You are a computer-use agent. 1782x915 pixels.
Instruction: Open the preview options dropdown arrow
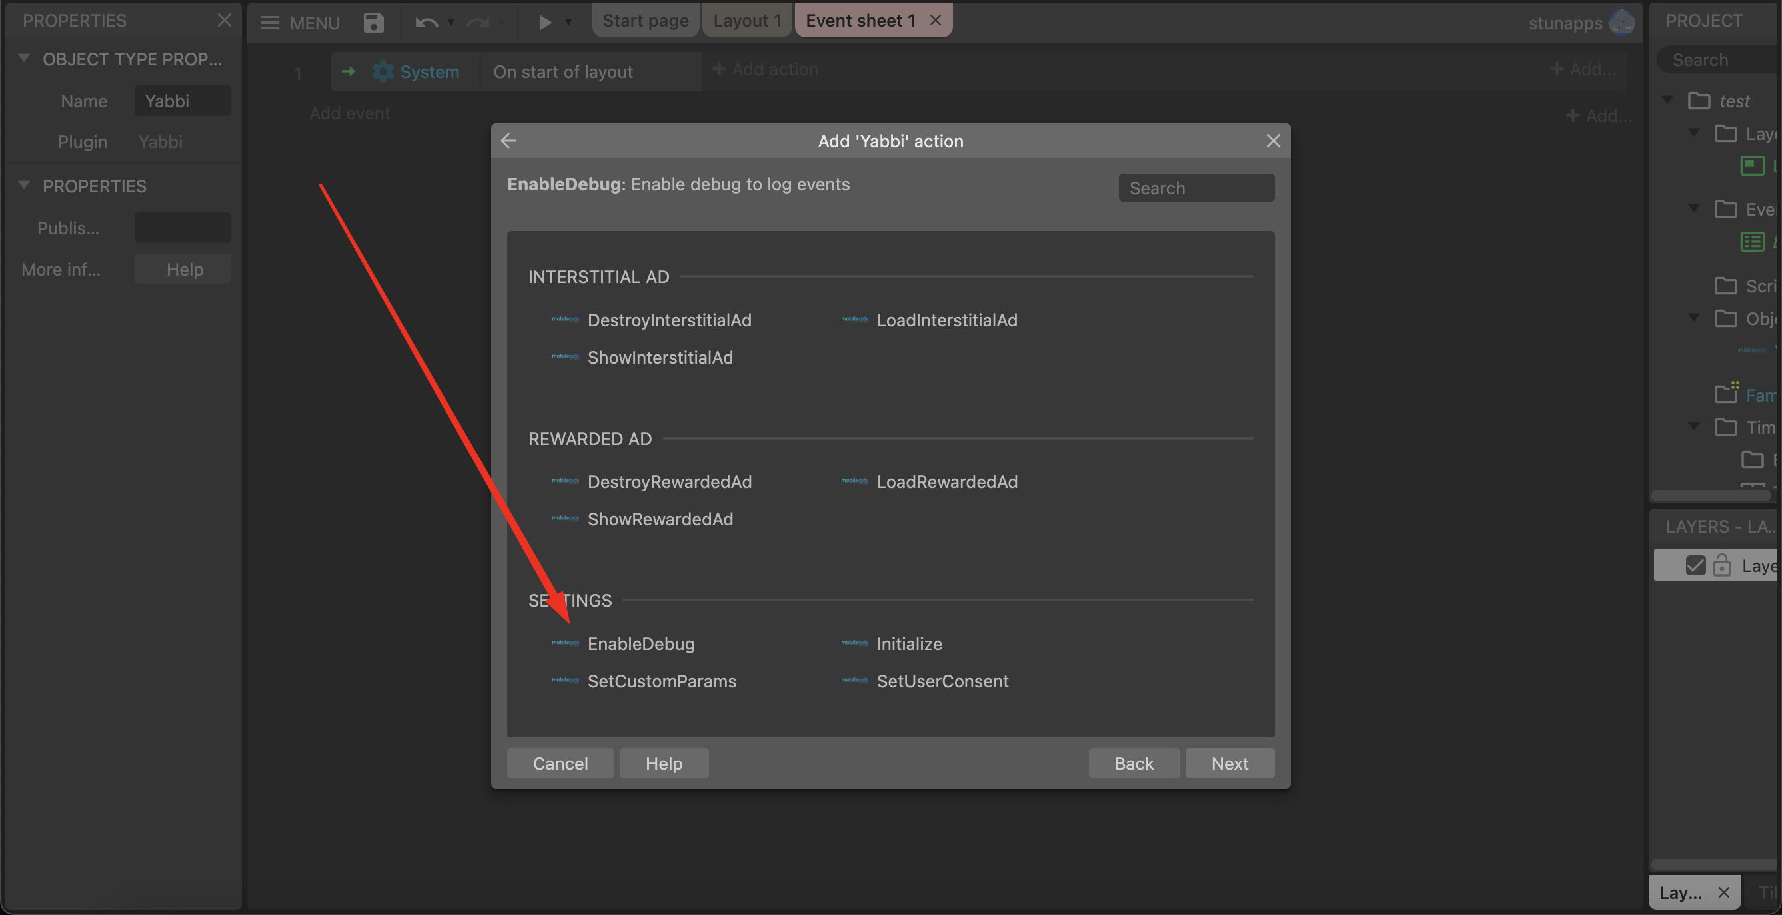[x=568, y=22]
